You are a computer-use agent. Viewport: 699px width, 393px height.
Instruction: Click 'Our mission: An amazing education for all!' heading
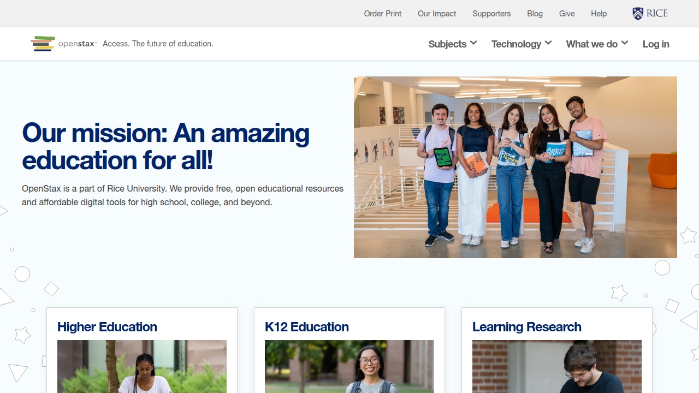point(166,146)
